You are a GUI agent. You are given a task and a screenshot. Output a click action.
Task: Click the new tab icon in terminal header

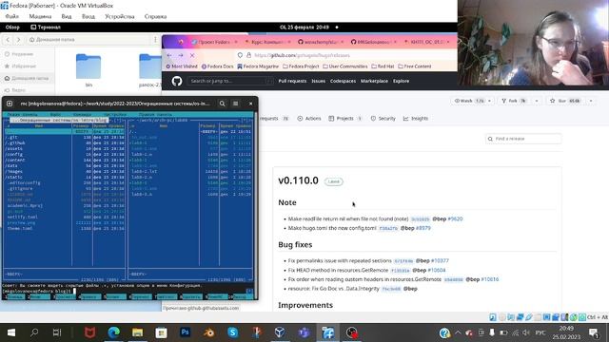pos(10,104)
